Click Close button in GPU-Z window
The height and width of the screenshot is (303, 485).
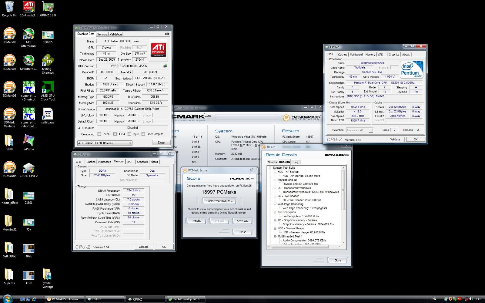[x=161, y=143]
